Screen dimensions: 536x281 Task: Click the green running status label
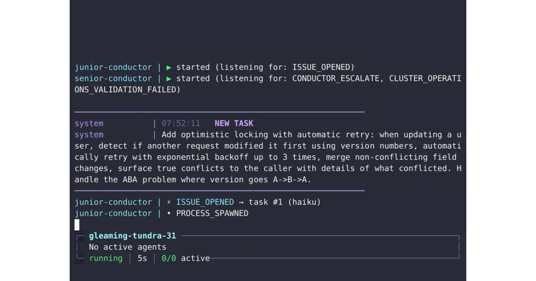(x=106, y=258)
